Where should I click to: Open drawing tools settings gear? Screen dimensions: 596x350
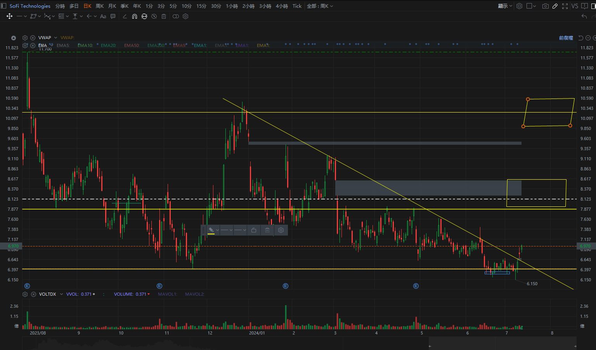coord(185,16)
